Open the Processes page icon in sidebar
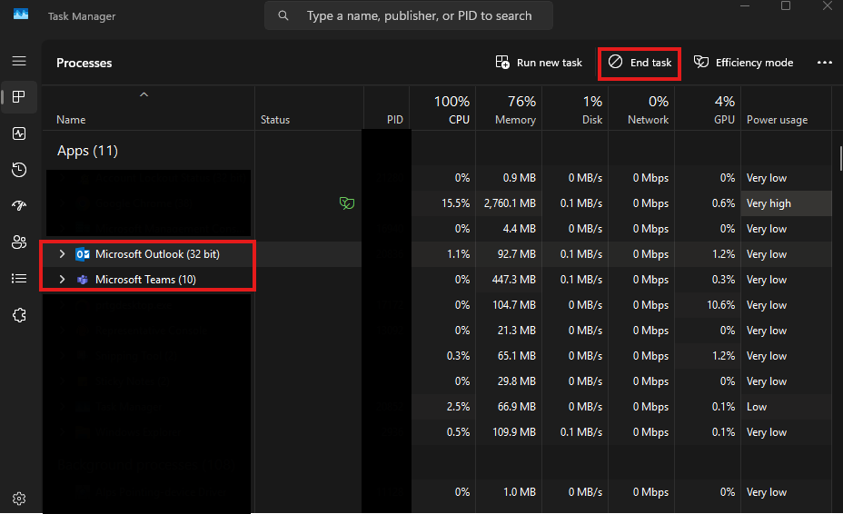Screen dimensions: 843x514 click(x=19, y=97)
